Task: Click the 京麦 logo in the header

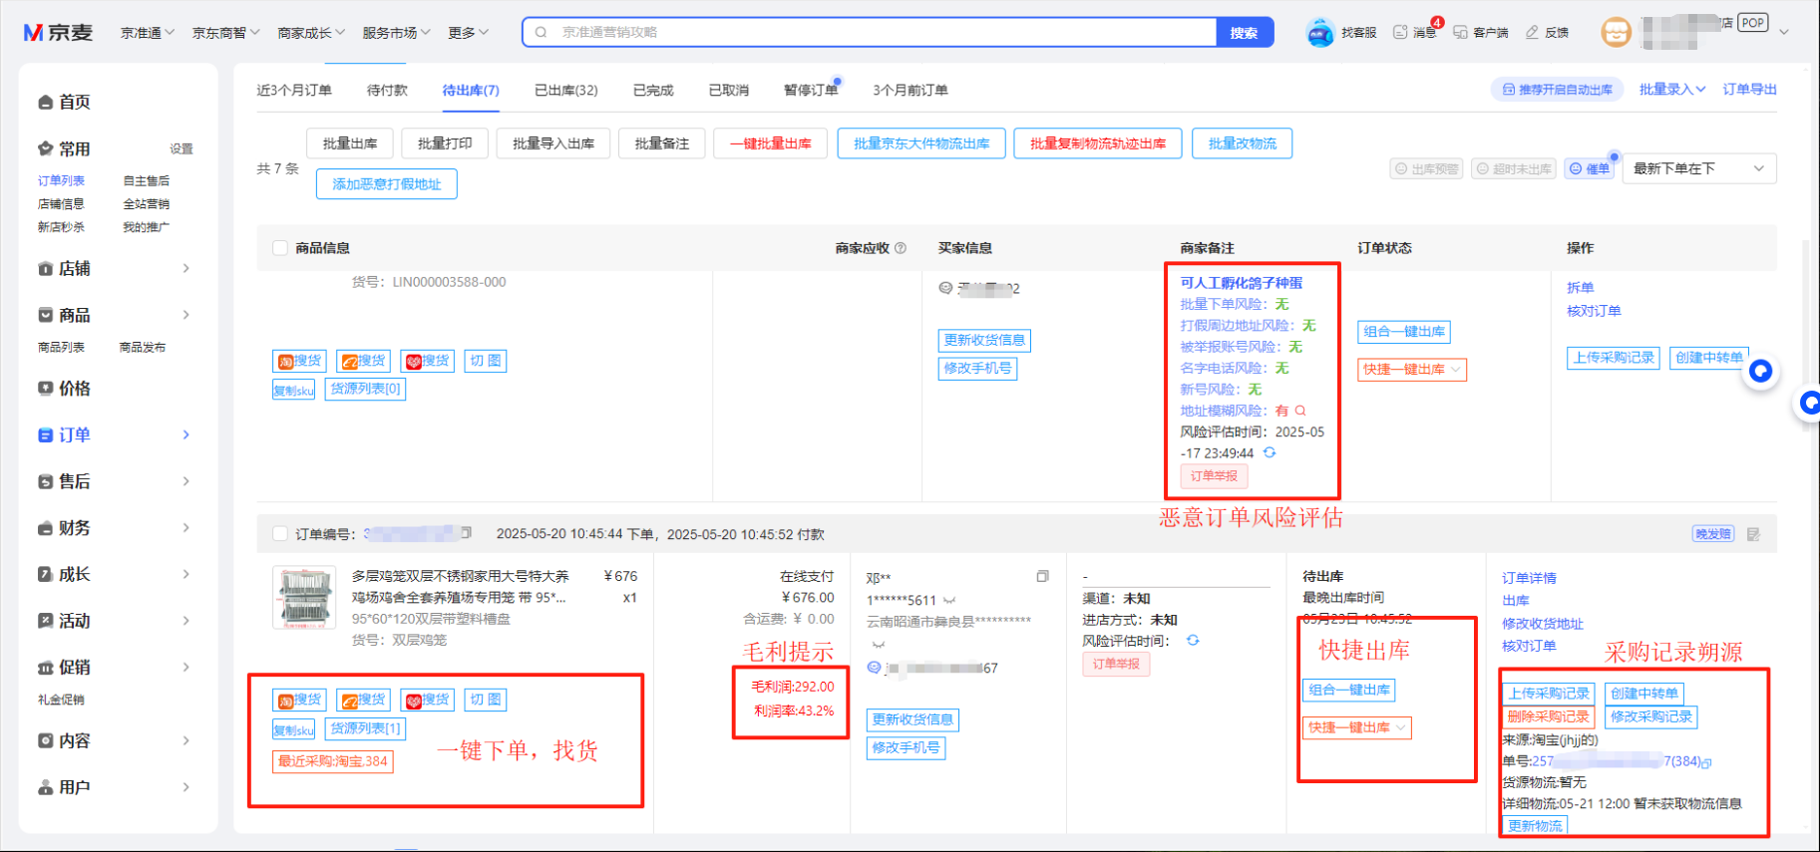Action: pos(57,33)
